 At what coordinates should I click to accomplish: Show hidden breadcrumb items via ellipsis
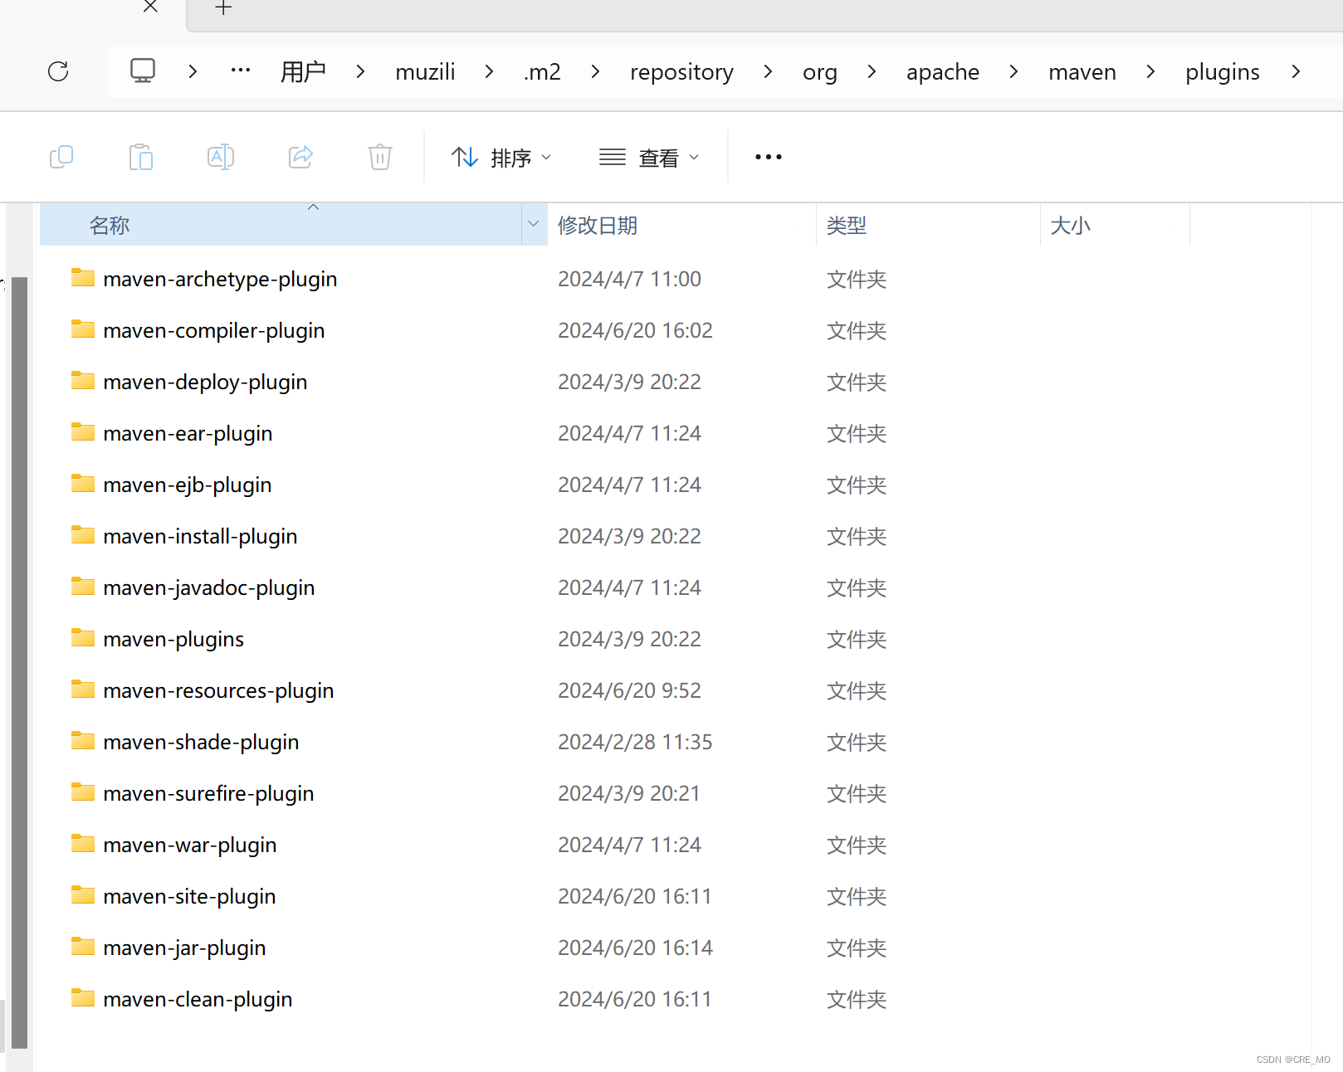pyautogui.click(x=241, y=71)
